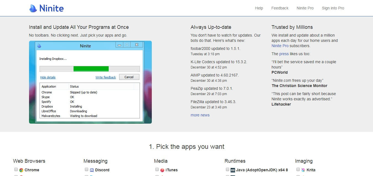
Task: Click the Chrome browser icon
Action: (21, 170)
